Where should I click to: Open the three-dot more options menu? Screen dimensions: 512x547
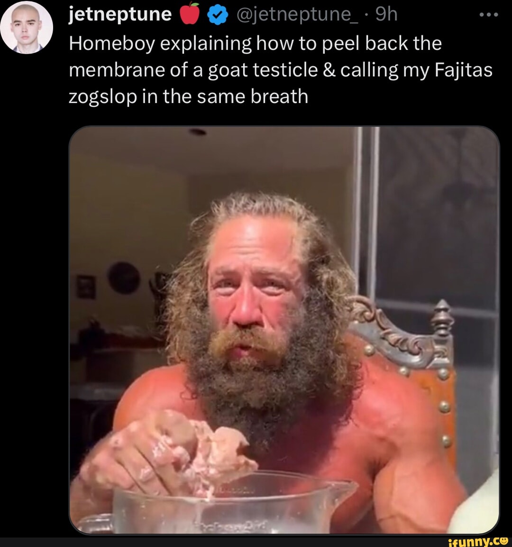(489, 15)
